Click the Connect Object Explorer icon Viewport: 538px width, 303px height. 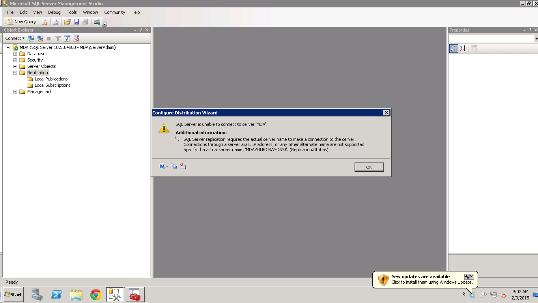(31, 38)
